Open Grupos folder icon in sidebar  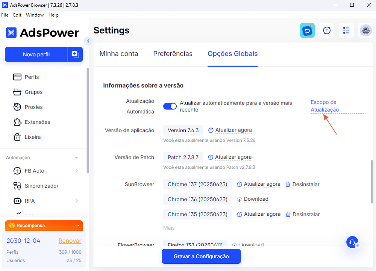point(17,92)
